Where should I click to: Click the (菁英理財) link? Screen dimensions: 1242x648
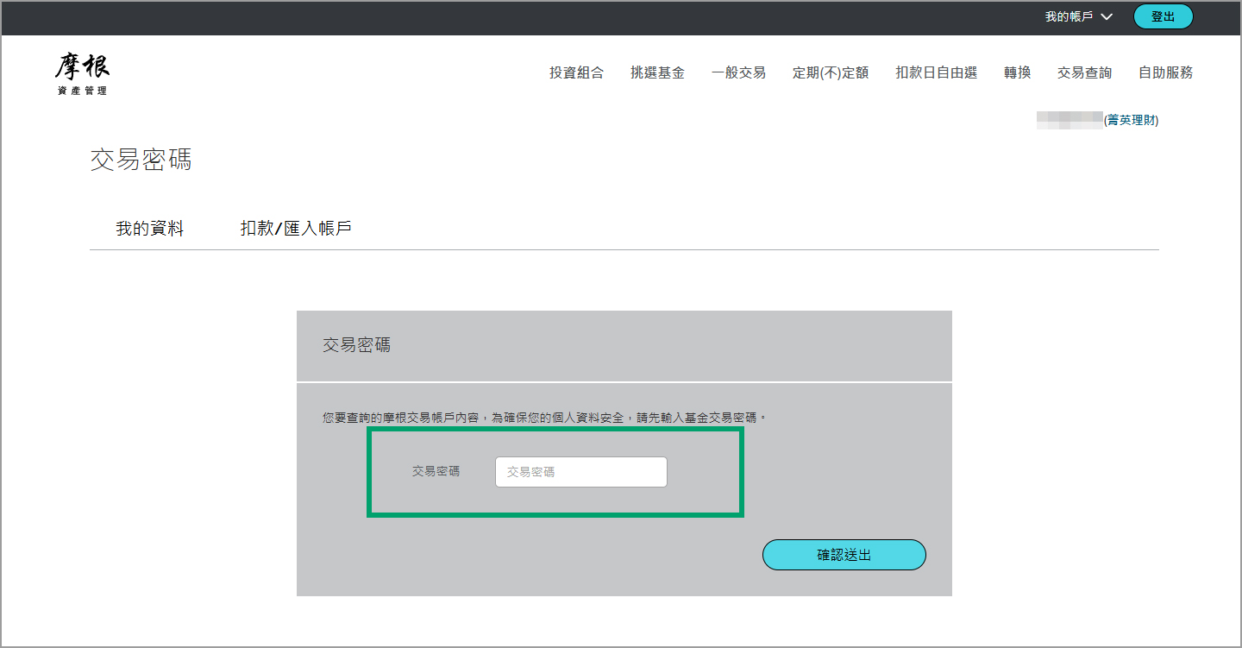(1132, 121)
